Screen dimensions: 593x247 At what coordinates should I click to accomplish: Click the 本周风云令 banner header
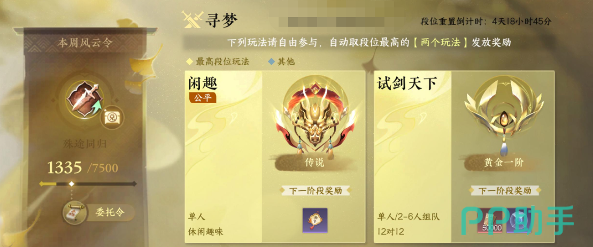[x=86, y=43]
